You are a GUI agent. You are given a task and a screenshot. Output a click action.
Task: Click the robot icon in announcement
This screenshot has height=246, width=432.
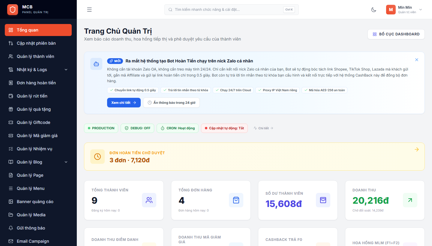(96, 64)
